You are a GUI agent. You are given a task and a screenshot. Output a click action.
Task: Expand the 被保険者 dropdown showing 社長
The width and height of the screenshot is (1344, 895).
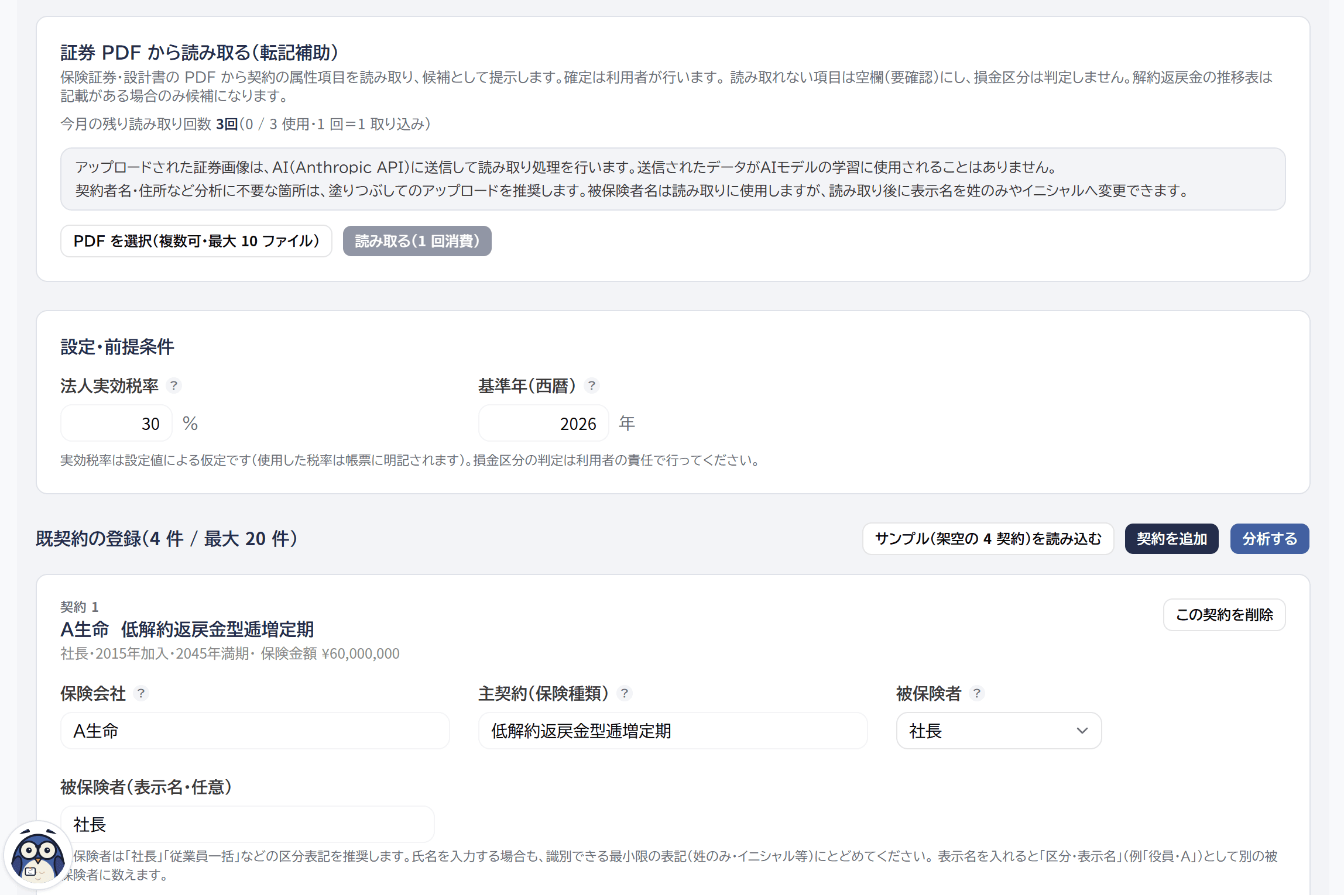click(999, 731)
